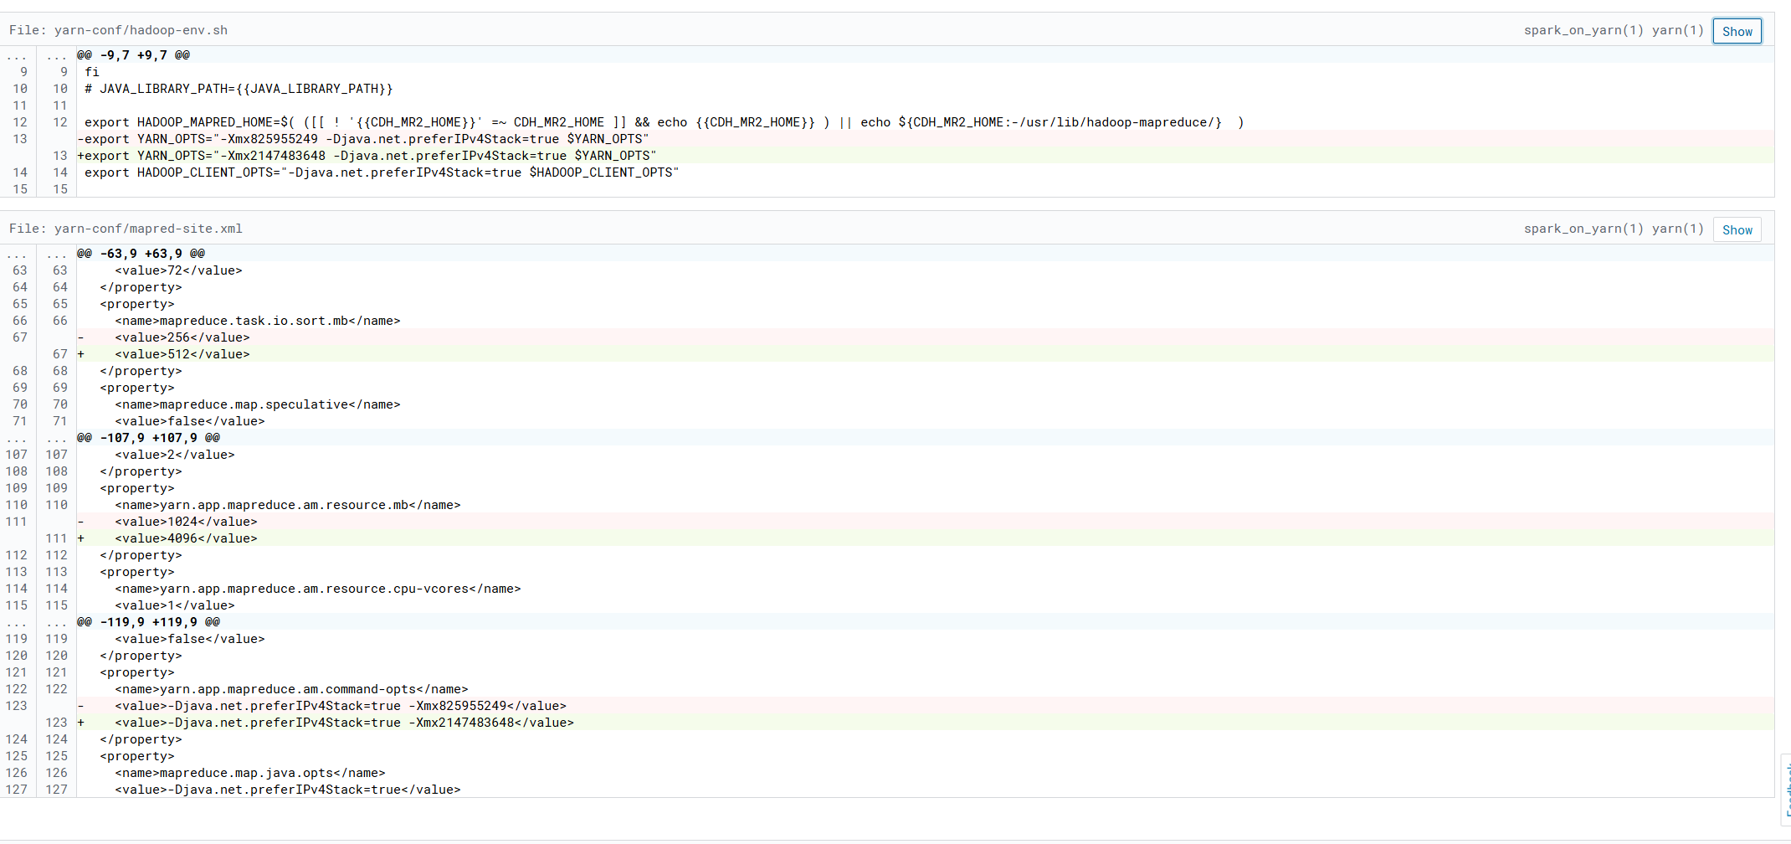Select removed line with Xmx825955249 YARN_OPTS
This screenshot has width=1791, height=844.
coord(363,139)
